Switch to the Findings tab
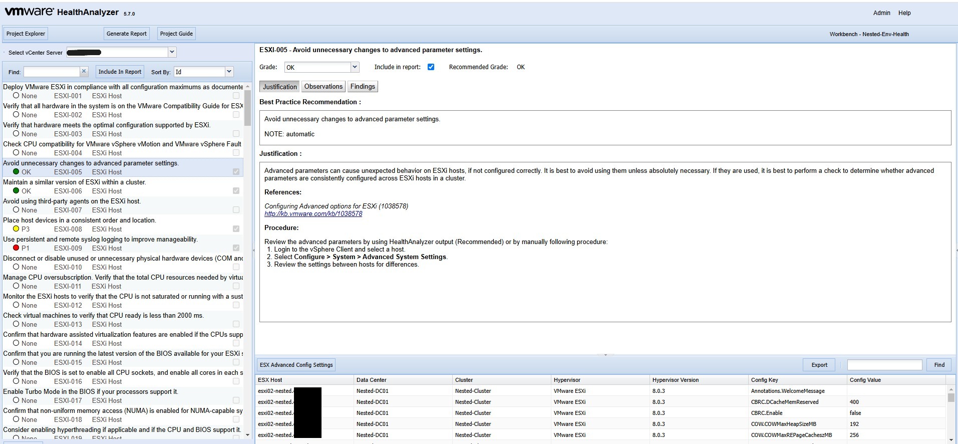Viewport: 958px width, 444px height. tap(363, 87)
